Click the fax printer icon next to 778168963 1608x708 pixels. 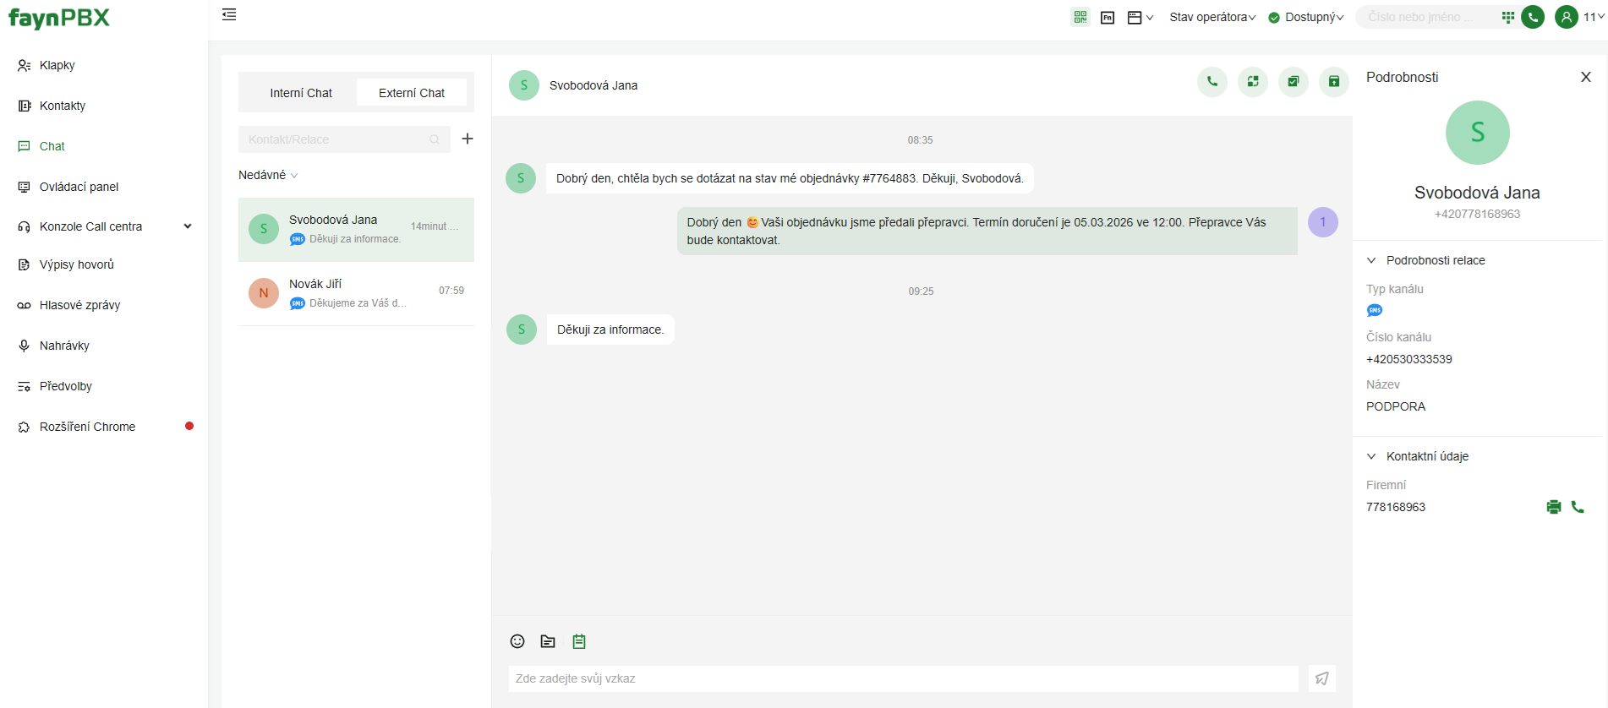(1553, 507)
